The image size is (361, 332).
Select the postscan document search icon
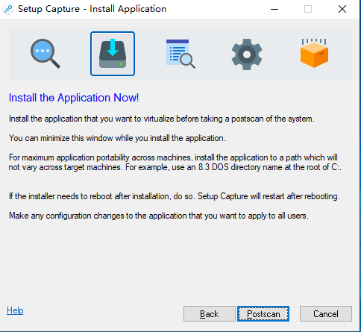tap(180, 54)
